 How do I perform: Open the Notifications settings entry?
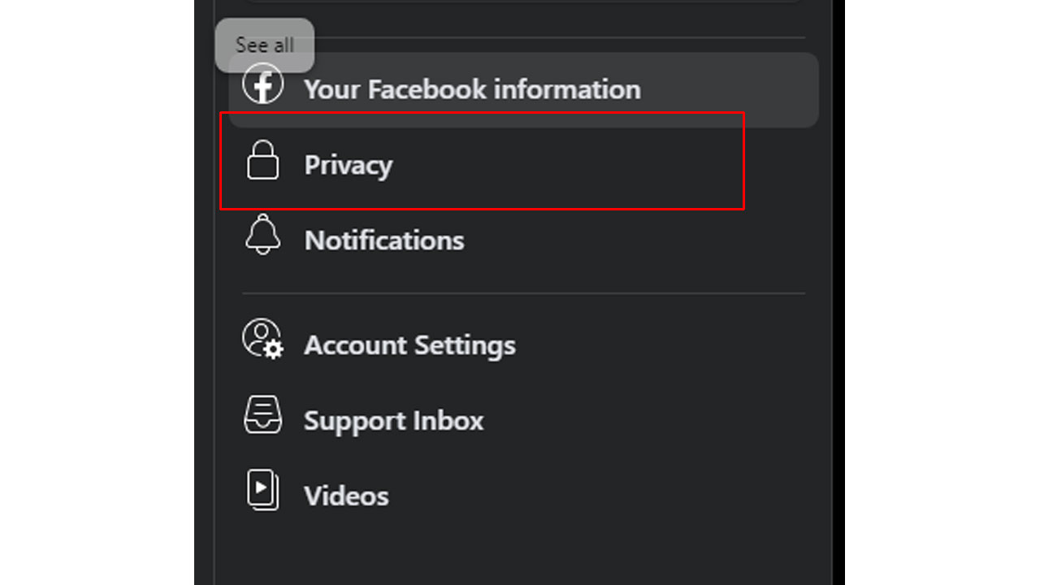coord(384,240)
